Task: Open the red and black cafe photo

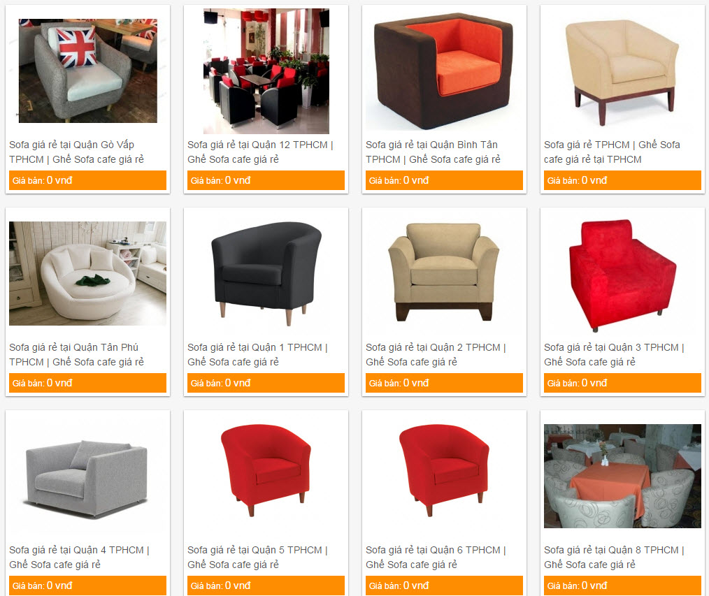Action: pos(266,71)
